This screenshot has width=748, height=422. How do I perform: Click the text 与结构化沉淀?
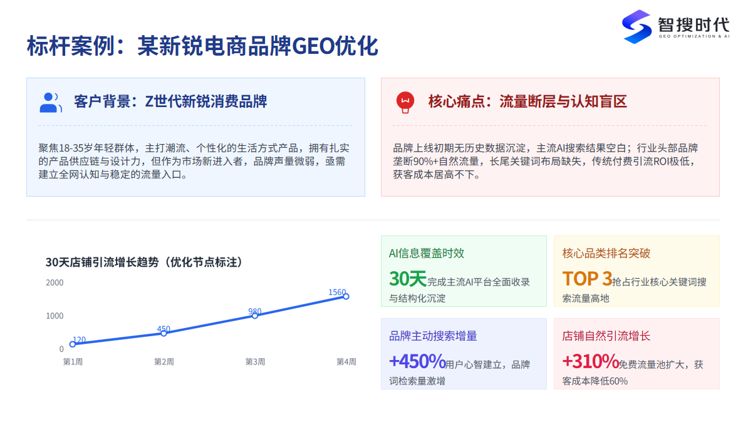click(x=417, y=299)
